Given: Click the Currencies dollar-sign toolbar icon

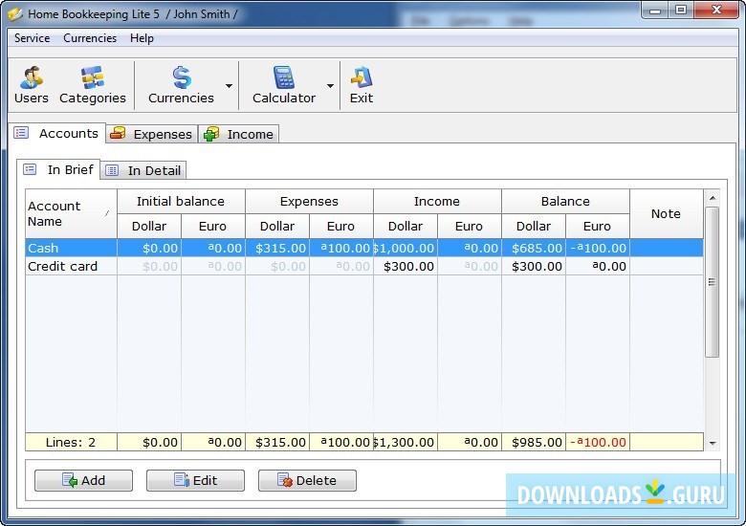Looking at the screenshot, I should (182, 77).
